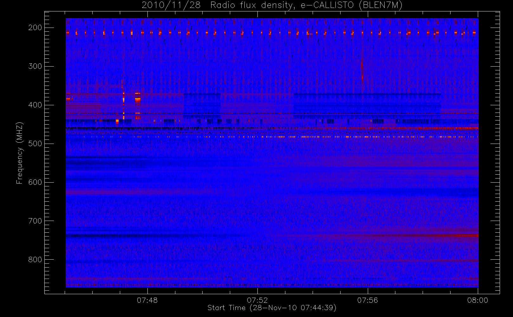The height and width of the screenshot is (317, 513).
Task: Click the 08:00 time tick label
Action: click(477, 300)
